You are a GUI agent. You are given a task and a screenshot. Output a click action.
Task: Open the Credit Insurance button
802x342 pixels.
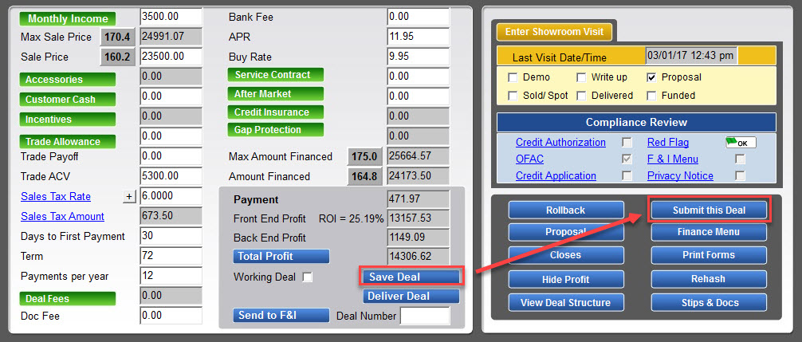[x=276, y=112]
